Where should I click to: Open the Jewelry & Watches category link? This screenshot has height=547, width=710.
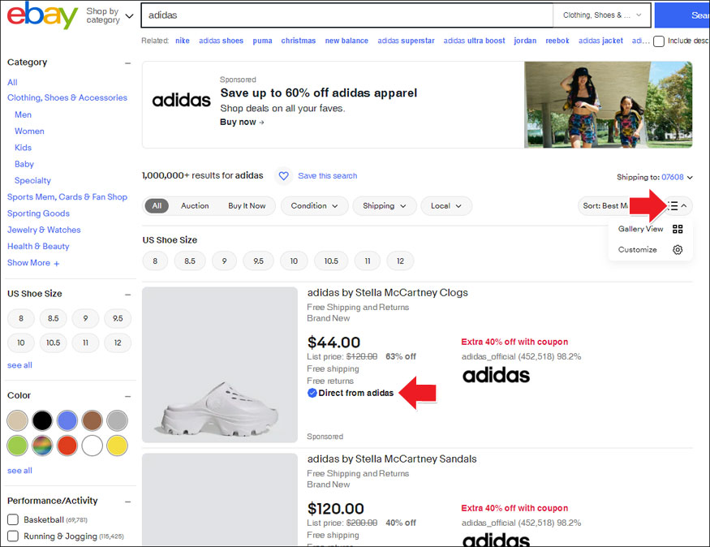pyautogui.click(x=44, y=230)
